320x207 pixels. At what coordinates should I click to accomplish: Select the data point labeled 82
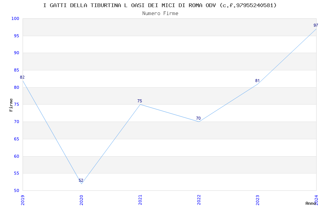tap(23, 81)
